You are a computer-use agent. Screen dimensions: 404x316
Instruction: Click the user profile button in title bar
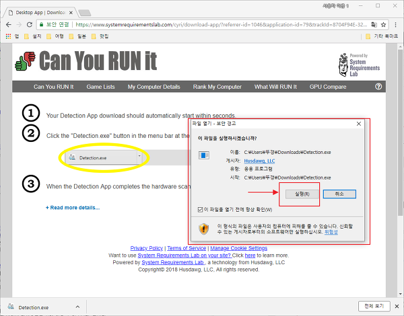click(335, 6)
